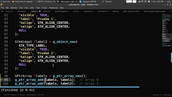Click g_ptr_array_new on line 98
Viewport: 172px width, 97px height.
(67, 76)
